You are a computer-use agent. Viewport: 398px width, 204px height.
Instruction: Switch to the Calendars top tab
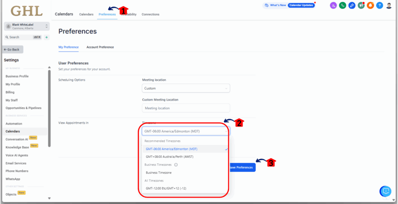(86, 14)
